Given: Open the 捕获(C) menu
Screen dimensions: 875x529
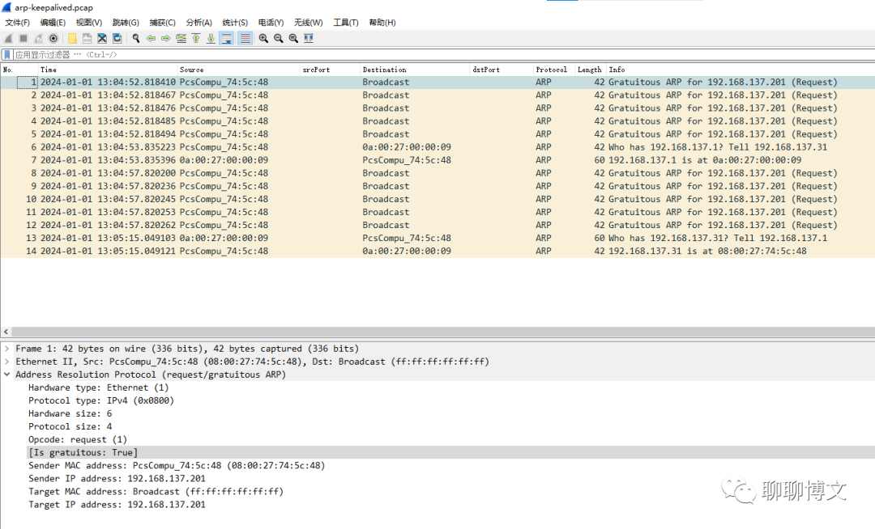Looking at the screenshot, I should tap(162, 23).
